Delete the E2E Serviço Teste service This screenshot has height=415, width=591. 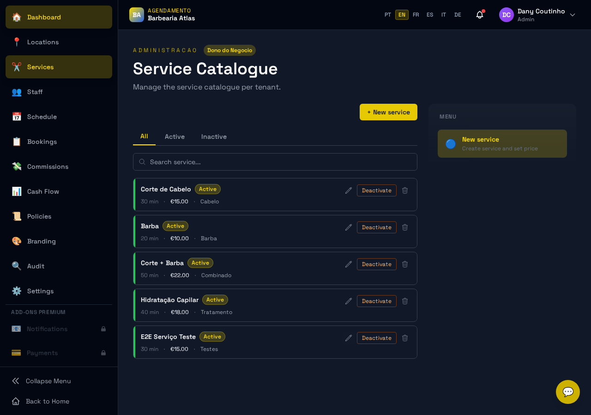(405, 338)
